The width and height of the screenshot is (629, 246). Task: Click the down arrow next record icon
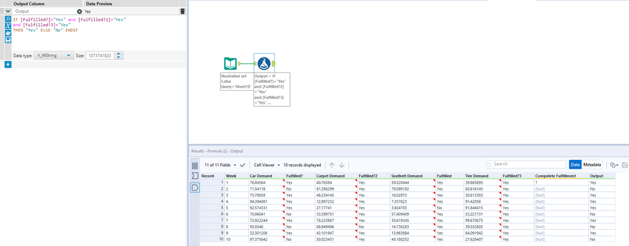tap(342, 165)
